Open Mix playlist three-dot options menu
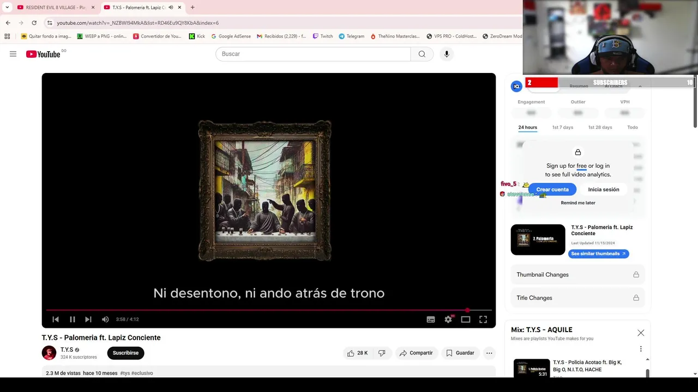The image size is (698, 392). coord(641,349)
